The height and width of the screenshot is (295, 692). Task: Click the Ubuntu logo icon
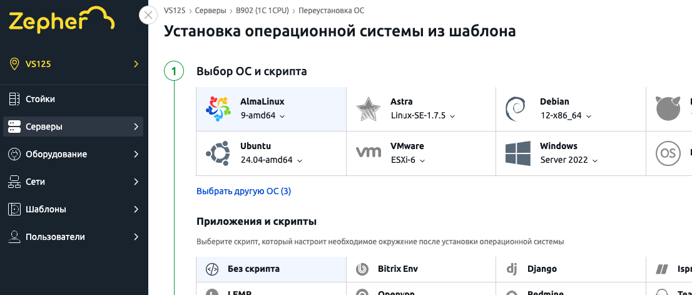click(218, 153)
